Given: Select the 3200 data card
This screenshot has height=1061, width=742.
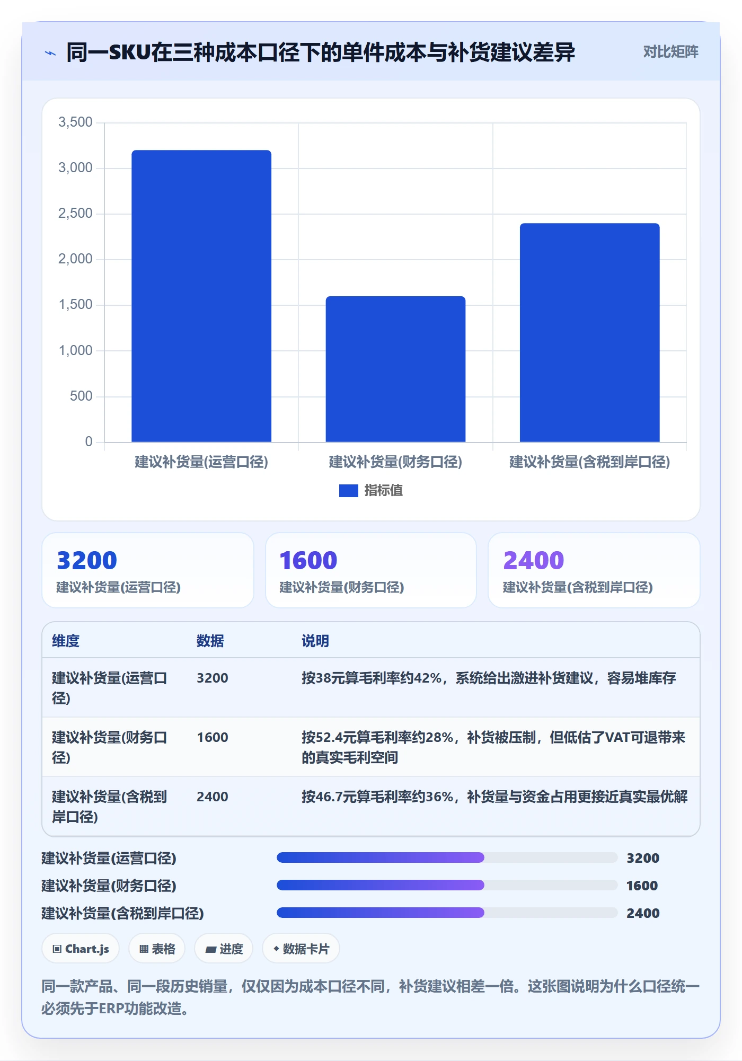Looking at the screenshot, I should [x=148, y=570].
